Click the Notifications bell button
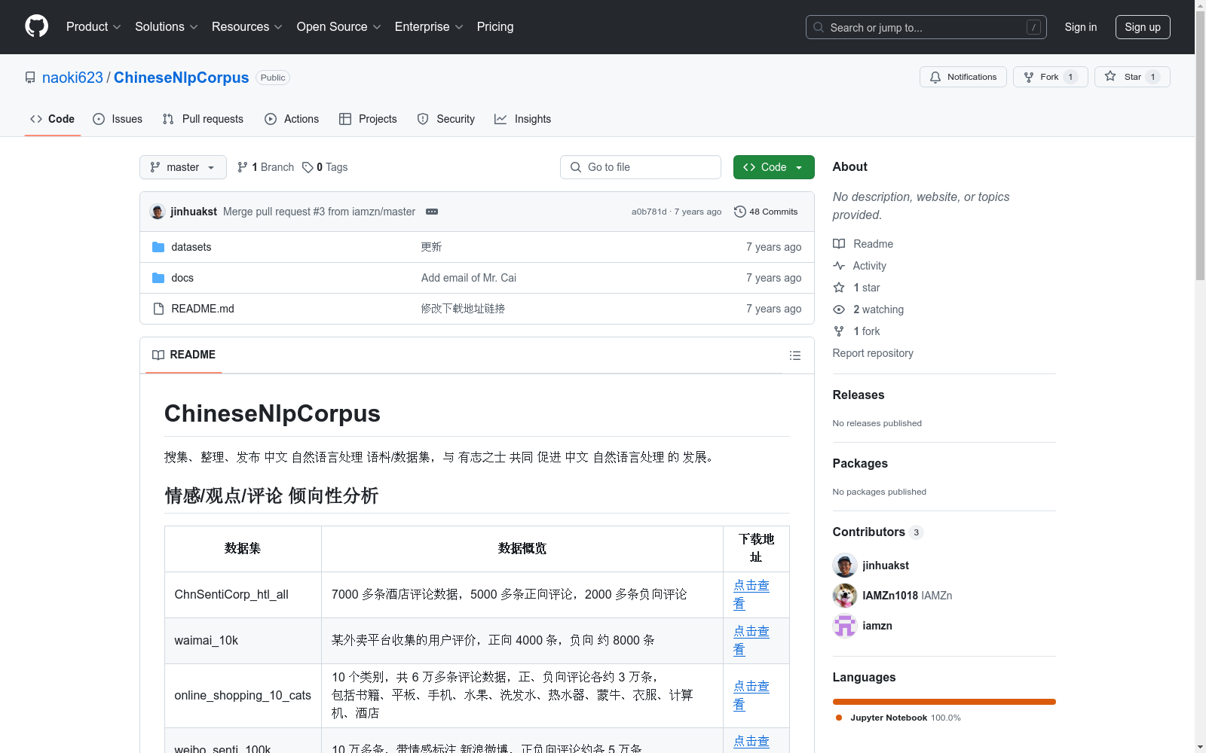Screen dimensions: 1206x753 [x=963, y=77]
